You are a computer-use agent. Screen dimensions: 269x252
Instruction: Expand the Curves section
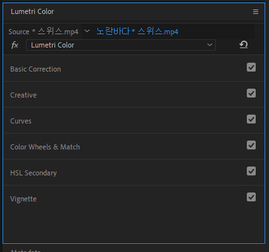[x=21, y=121]
